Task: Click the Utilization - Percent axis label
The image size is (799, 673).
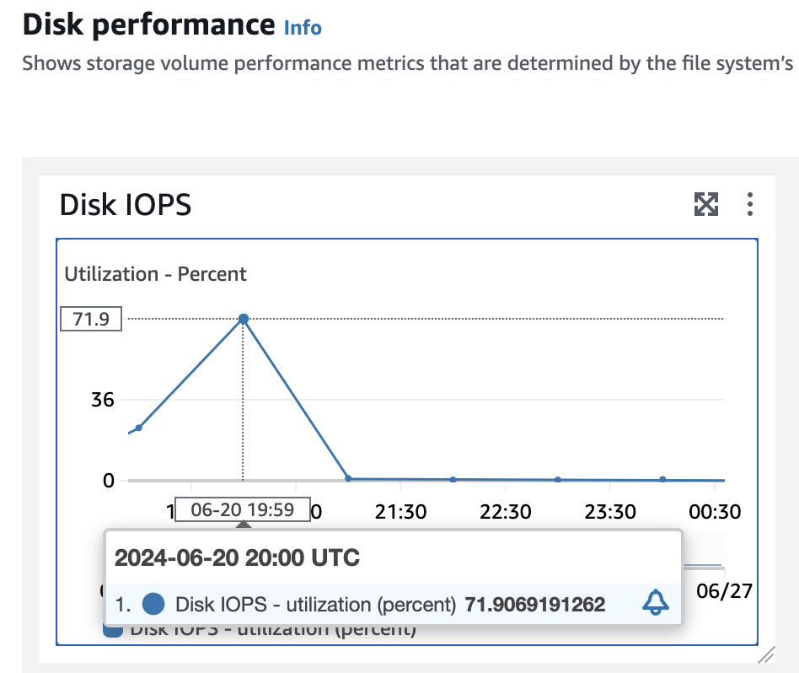Action: coord(156,274)
